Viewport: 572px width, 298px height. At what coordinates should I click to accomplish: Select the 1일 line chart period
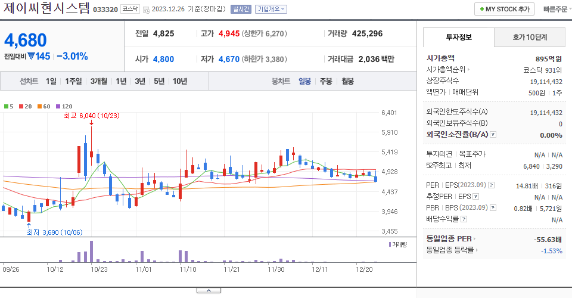coord(51,81)
